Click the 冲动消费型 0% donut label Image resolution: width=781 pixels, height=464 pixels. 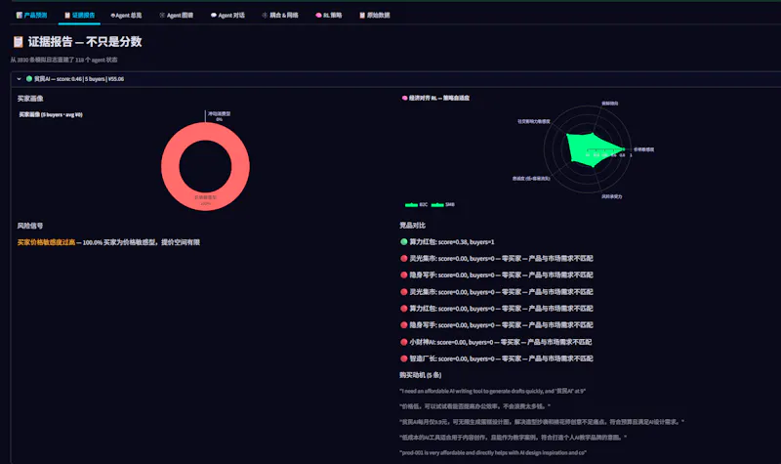pyautogui.click(x=219, y=116)
